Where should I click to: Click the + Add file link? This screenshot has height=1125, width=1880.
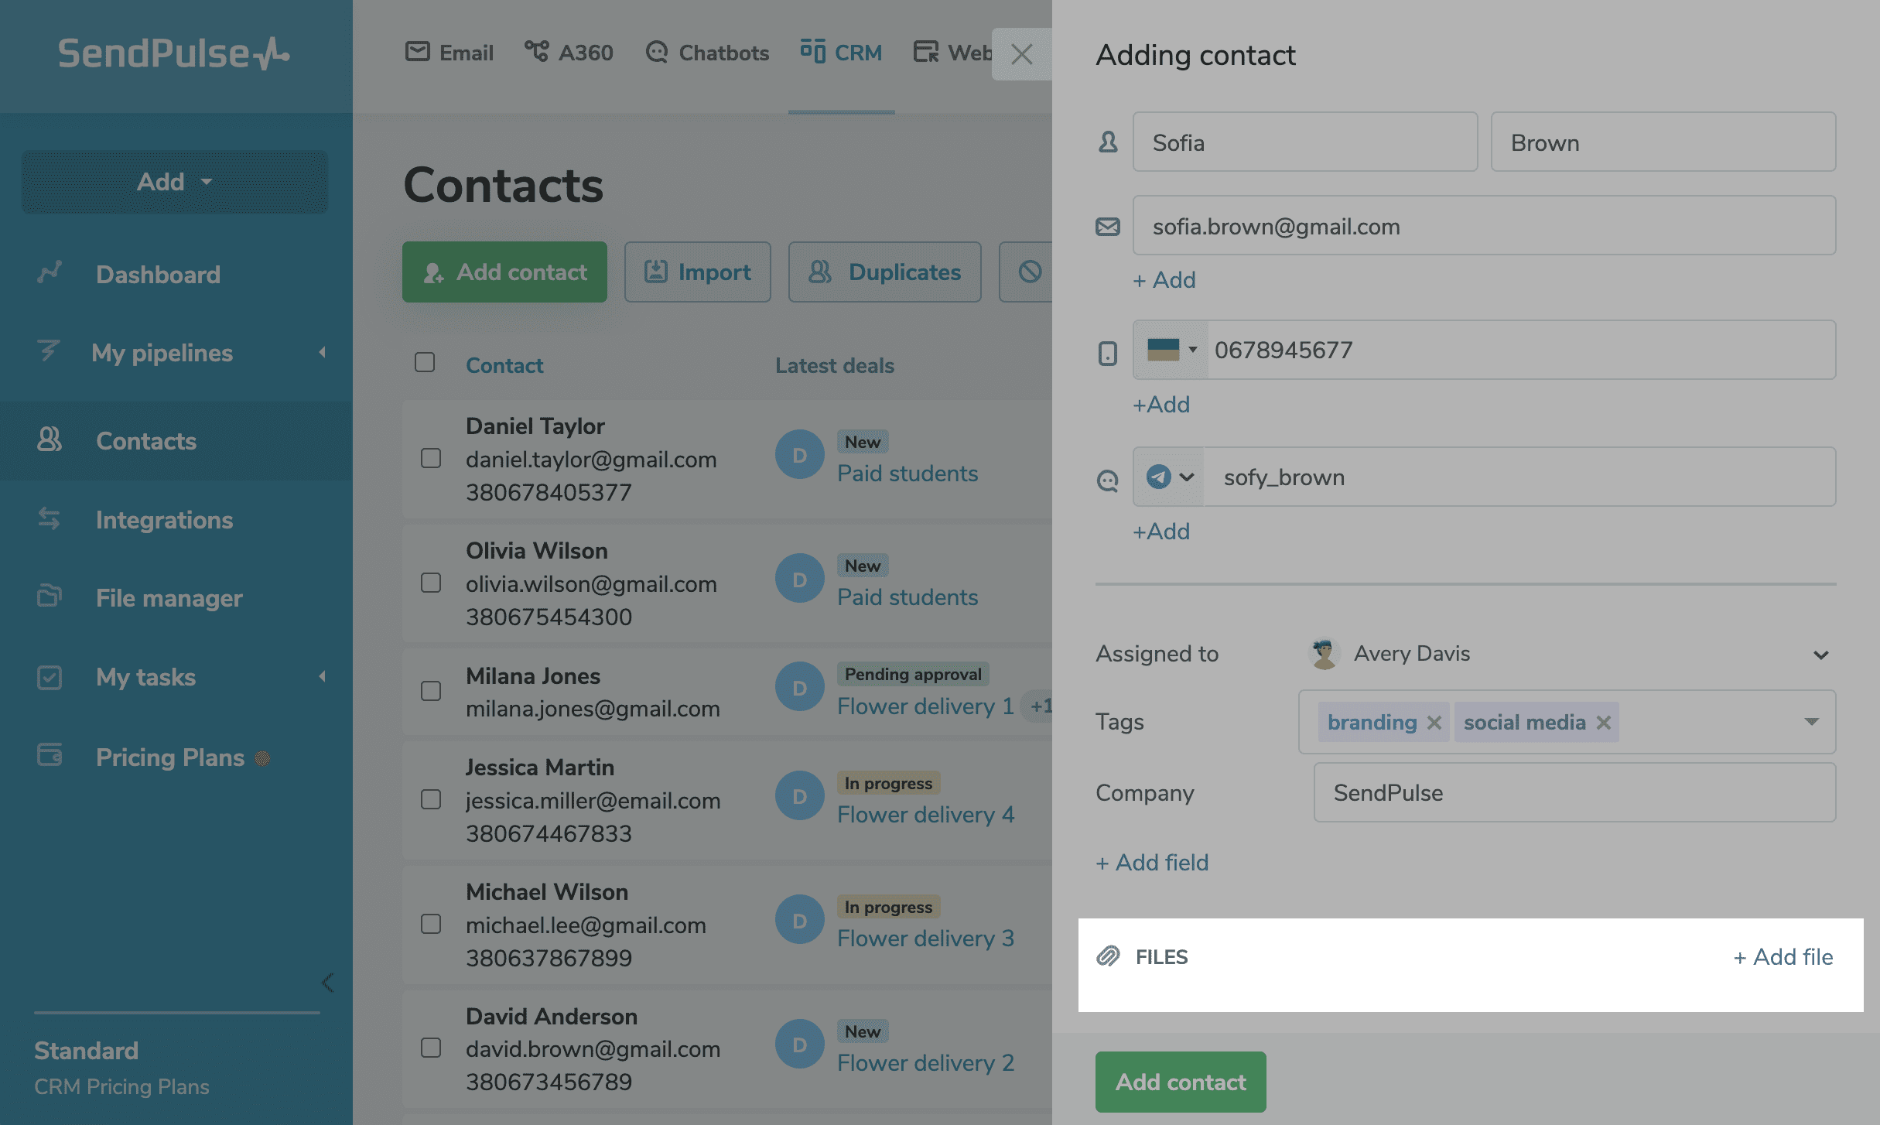(1783, 957)
